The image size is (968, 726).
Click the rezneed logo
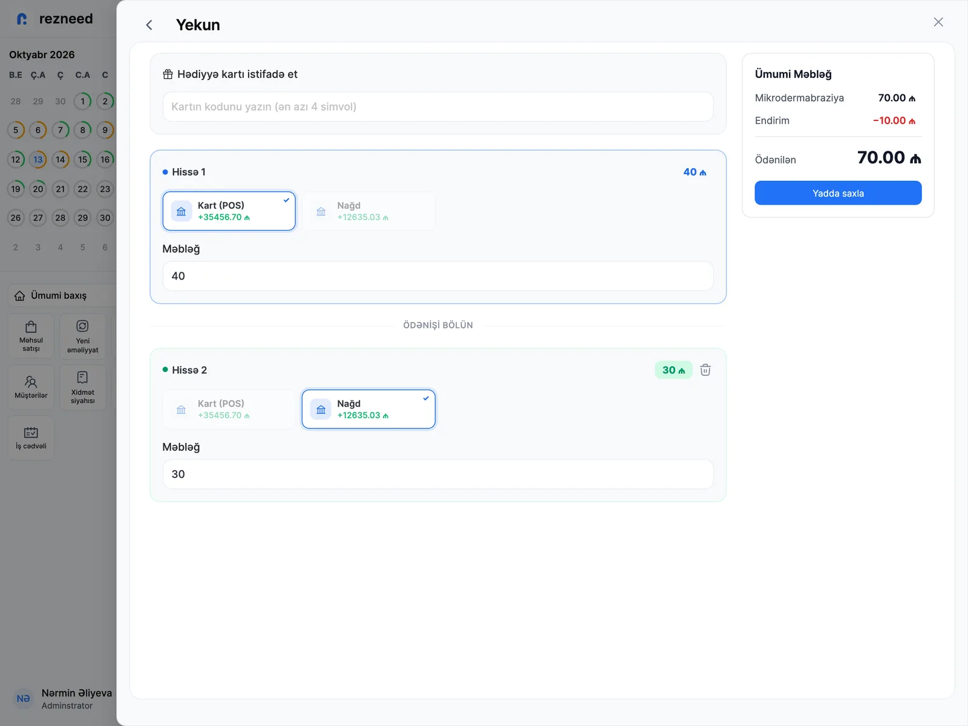point(54,19)
